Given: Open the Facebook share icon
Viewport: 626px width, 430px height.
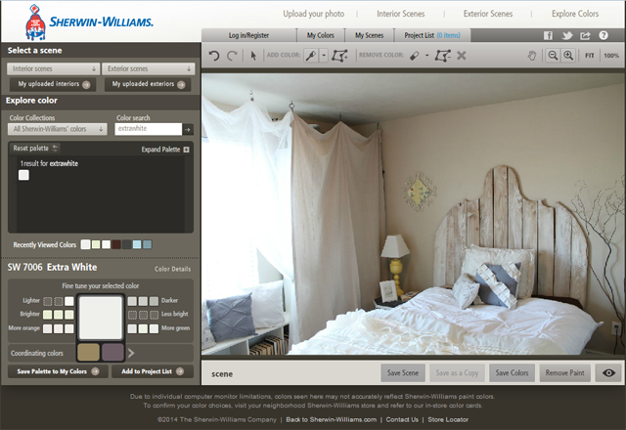Looking at the screenshot, I should coord(548,35).
